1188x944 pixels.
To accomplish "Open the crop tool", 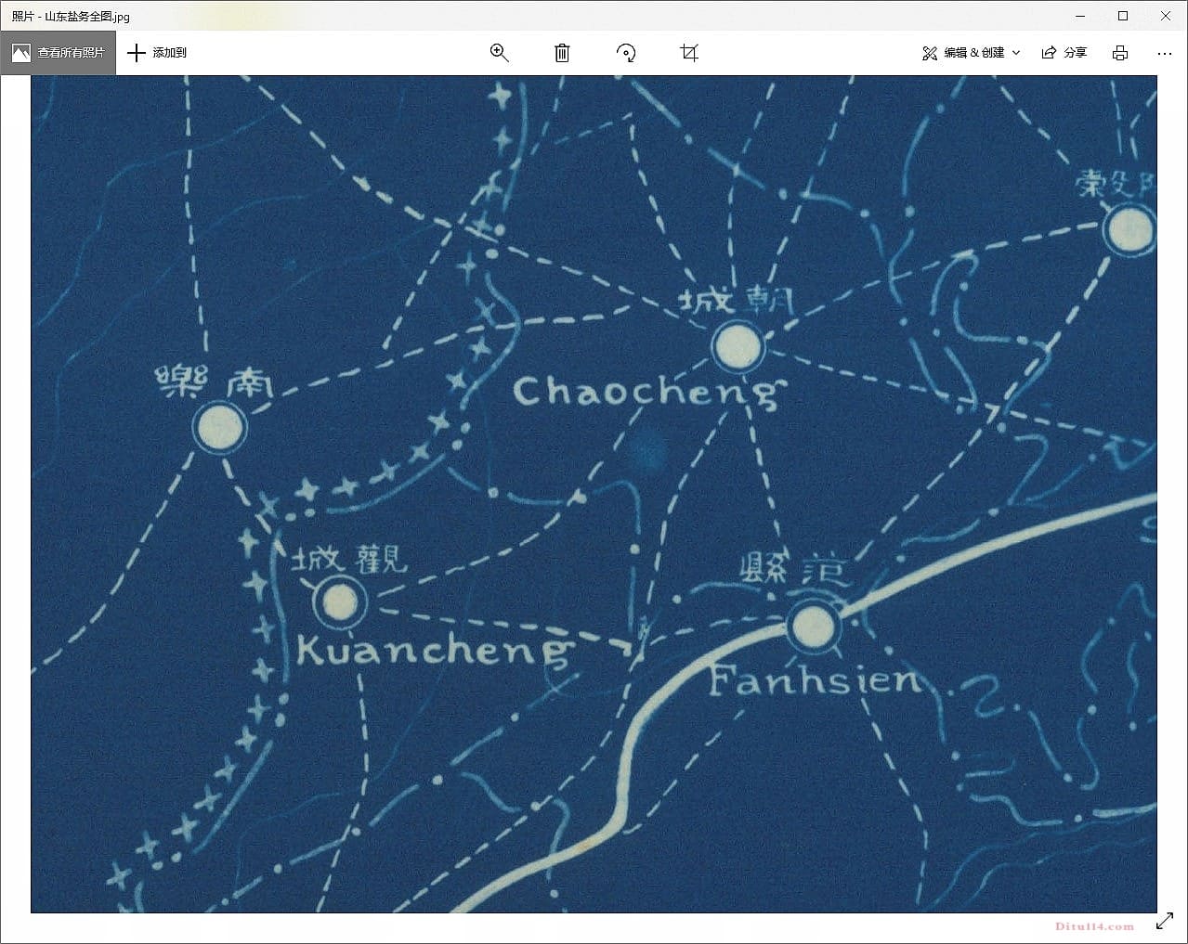I will click(x=689, y=53).
